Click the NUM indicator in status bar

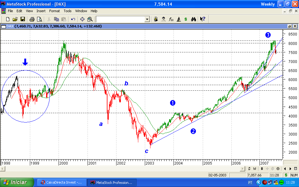click(x=294, y=175)
